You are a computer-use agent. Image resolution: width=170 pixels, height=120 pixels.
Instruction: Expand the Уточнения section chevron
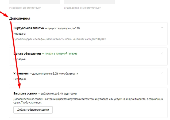pyautogui.click(x=162, y=73)
